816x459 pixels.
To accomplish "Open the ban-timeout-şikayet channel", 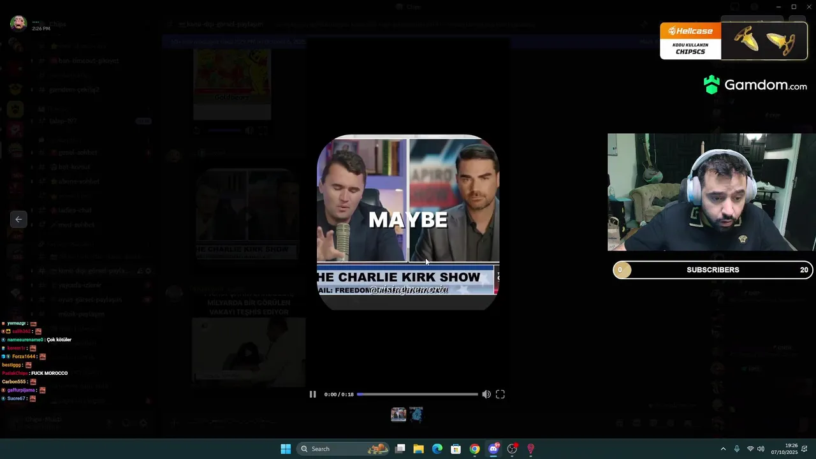I will pos(89,61).
